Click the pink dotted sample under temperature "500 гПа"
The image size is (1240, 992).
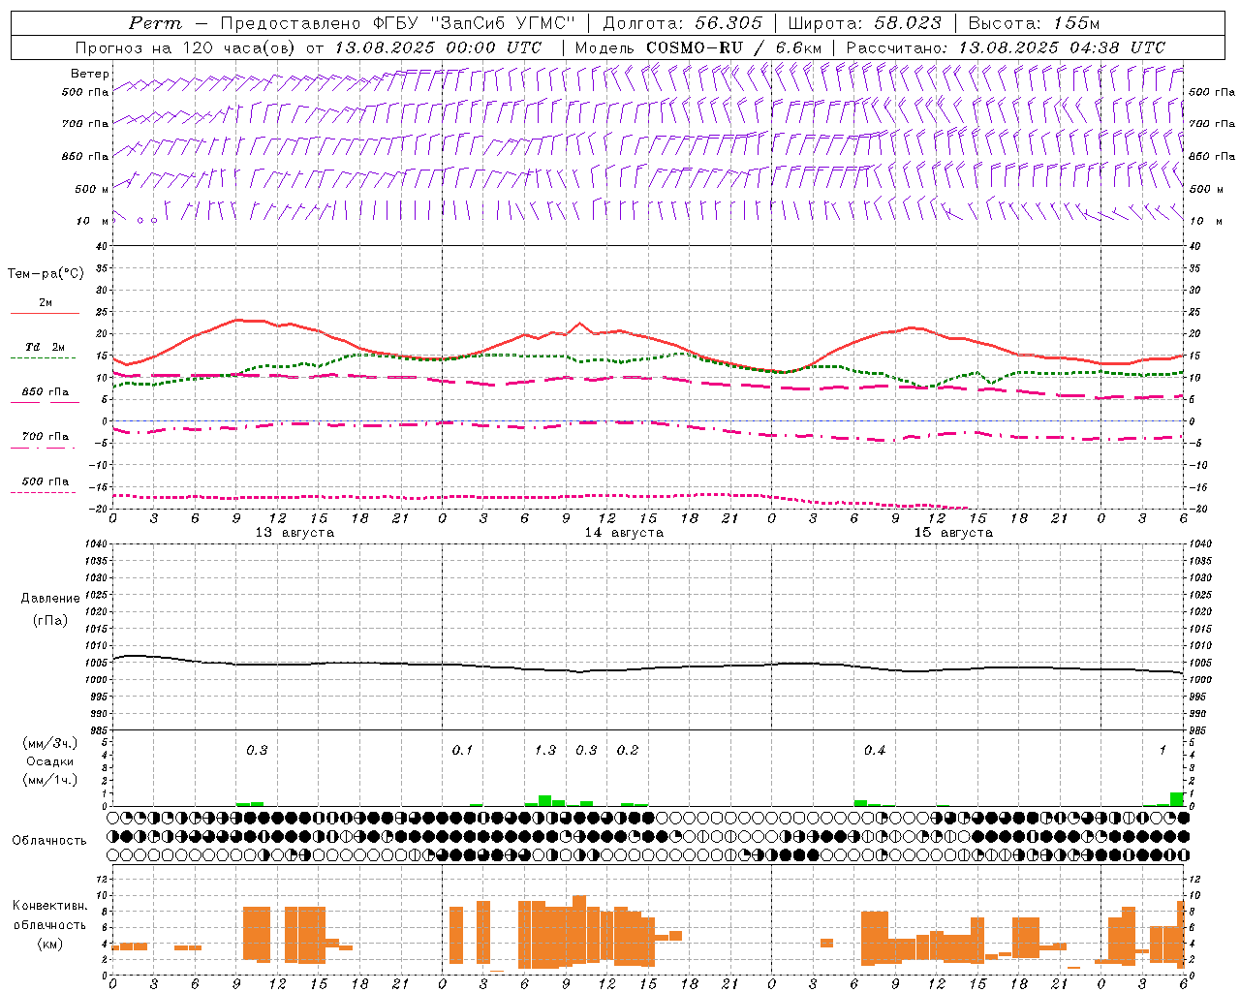click(44, 492)
